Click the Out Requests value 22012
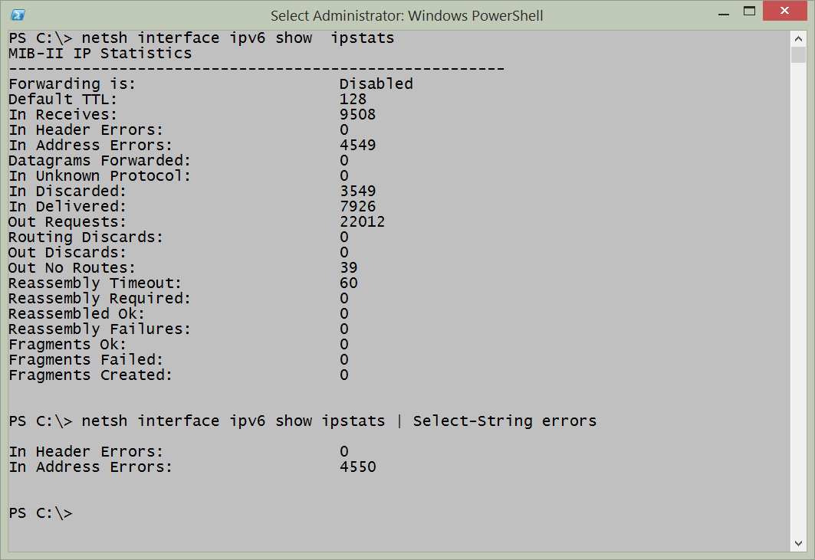Image resolution: width=815 pixels, height=560 pixels. tap(362, 222)
